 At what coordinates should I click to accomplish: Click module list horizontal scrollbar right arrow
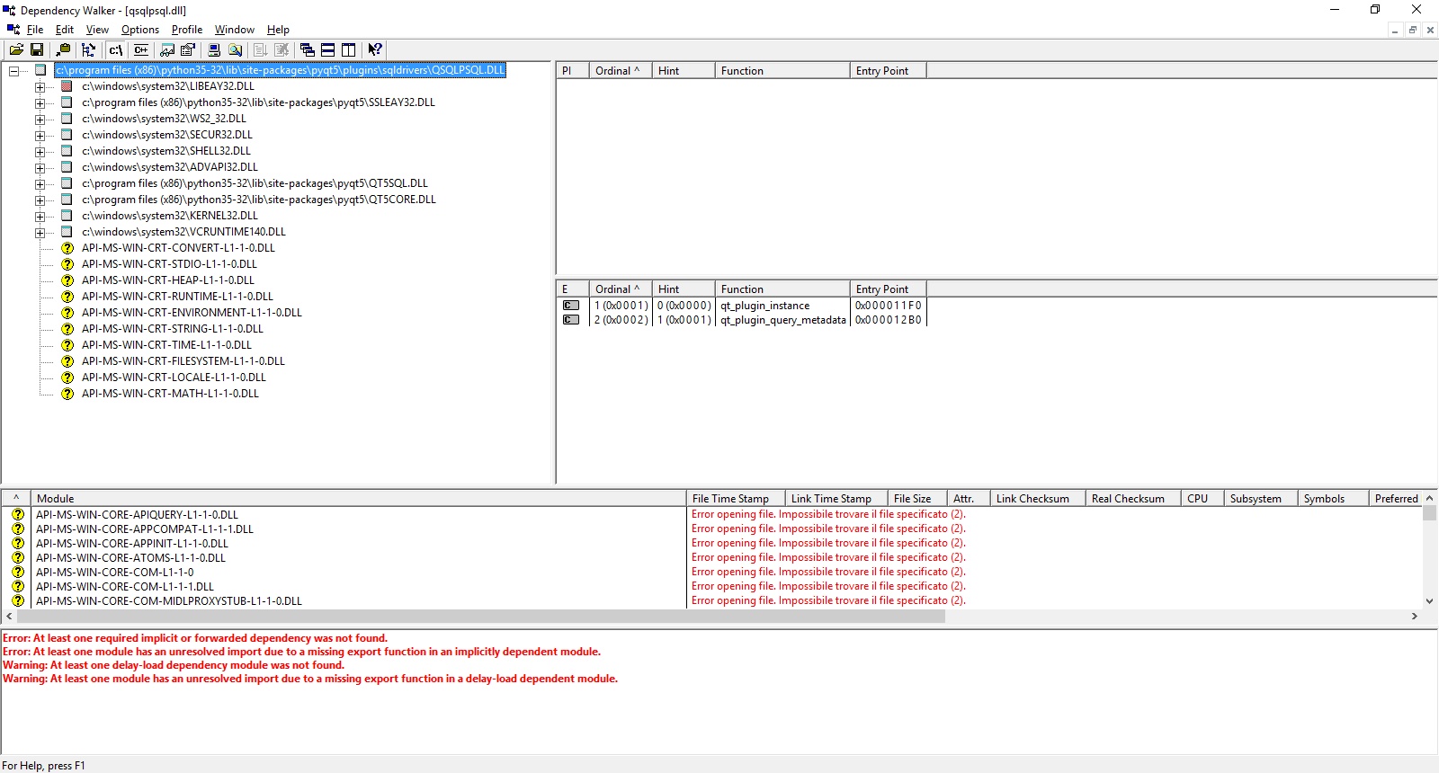pos(1415,617)
